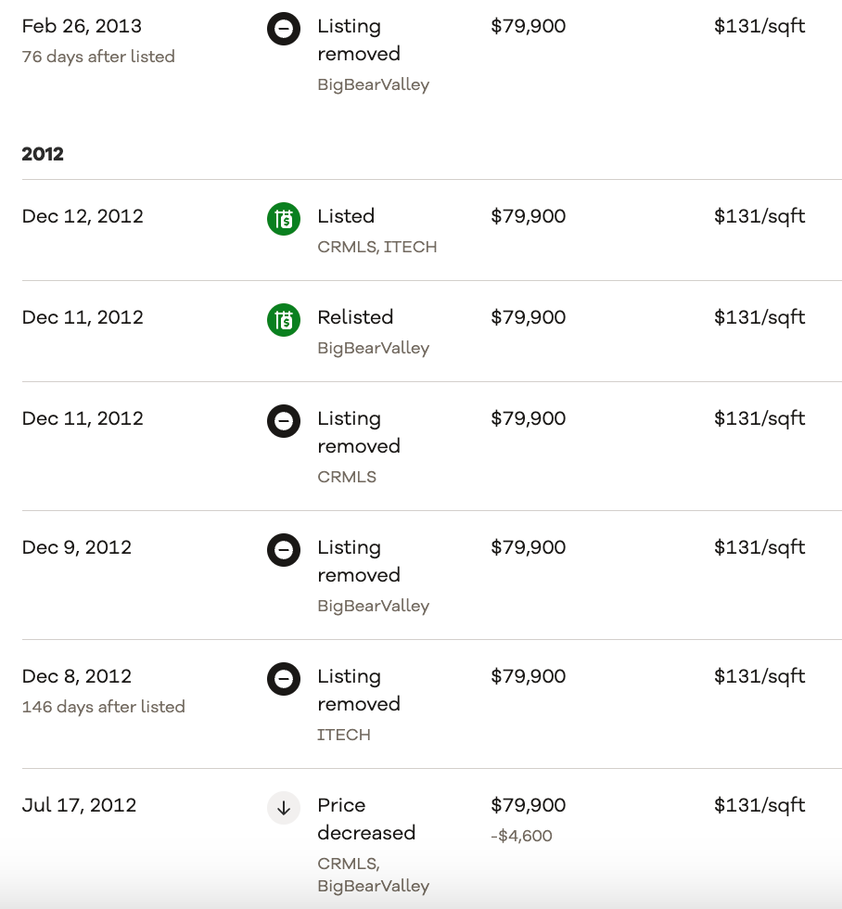
Task: Click the "Relisted" event label
Action: click(355, 317)
